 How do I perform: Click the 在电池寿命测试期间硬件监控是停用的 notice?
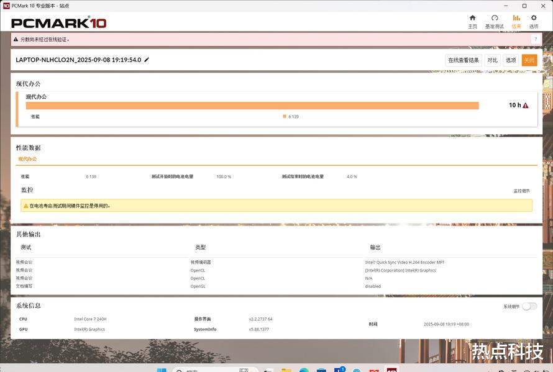pos(70,206)
